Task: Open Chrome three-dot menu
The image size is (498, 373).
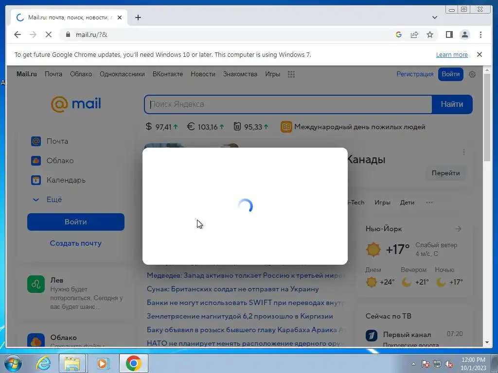Action: coord(480,34)
